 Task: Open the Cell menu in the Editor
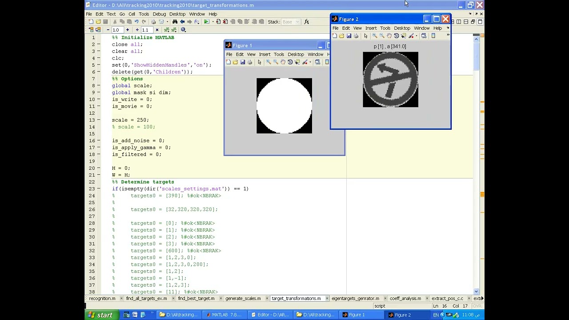(x=132, y=14)
